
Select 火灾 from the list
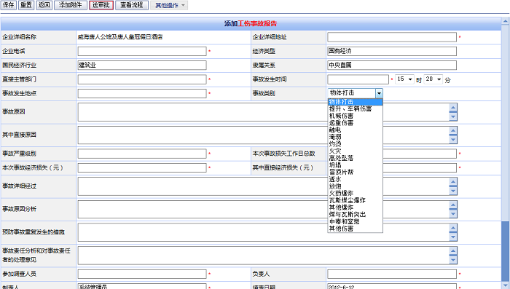(x=355, y=151)
